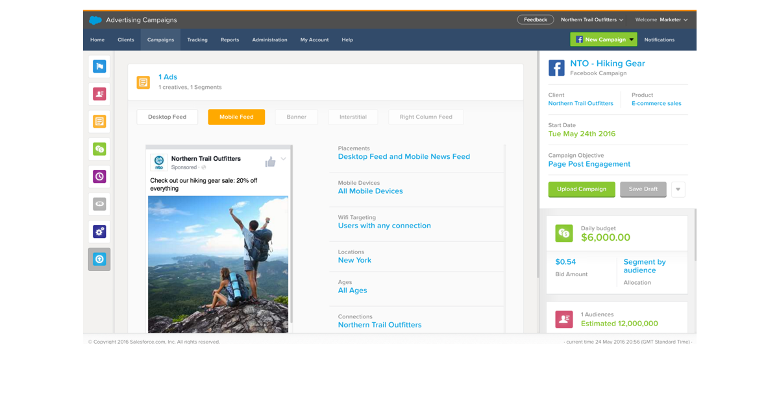Click the Salesforce cloud logo
Viewport: 779px width, 415px height.
coord(95,20)
